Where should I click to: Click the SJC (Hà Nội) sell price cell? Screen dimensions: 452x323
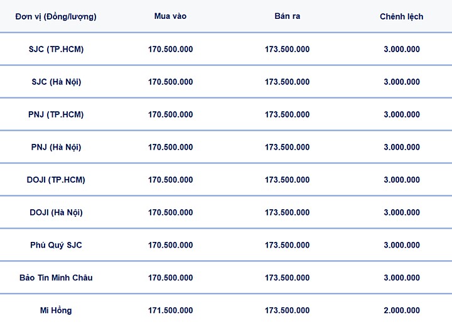coord(287,82)
